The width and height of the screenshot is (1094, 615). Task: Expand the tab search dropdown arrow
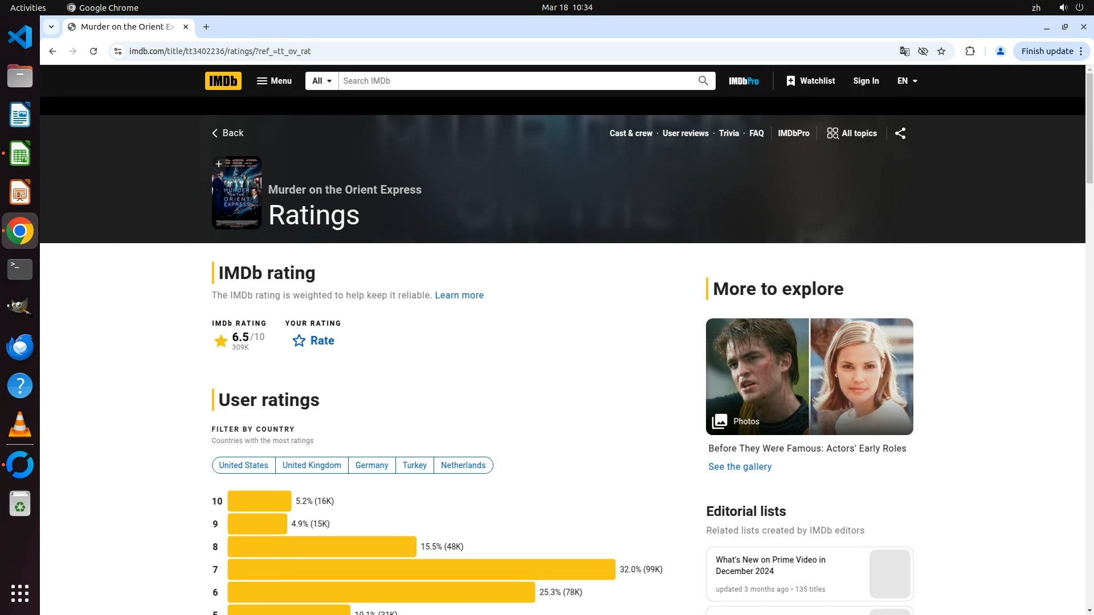pyautogui.click(x=51, y=27)
